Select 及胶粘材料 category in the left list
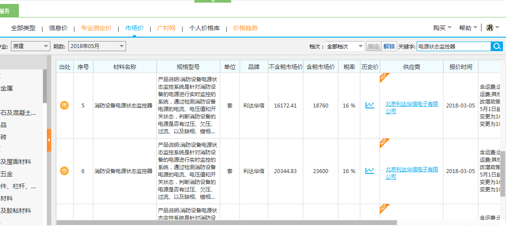 tap(16, 211)
